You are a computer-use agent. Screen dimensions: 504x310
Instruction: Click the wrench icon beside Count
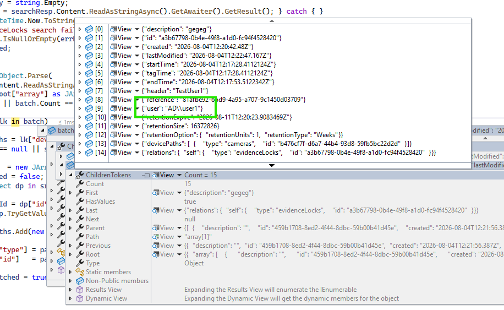(x=80, y=184)
